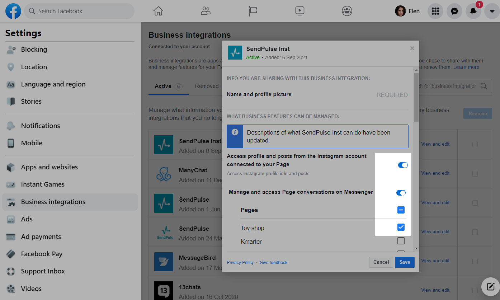Click the business integrations search magnifier icon
This screenshot has height=300, width=500.
click(484, 86)
